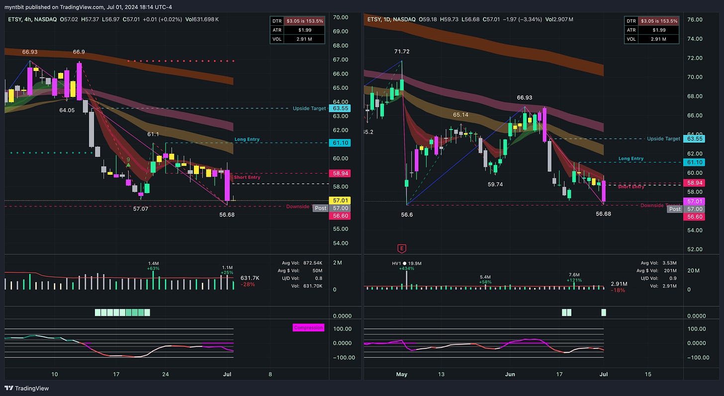Click the Upside Target label on the 1D chart
This screenshot has height=396, width=724.
[663, 139]
